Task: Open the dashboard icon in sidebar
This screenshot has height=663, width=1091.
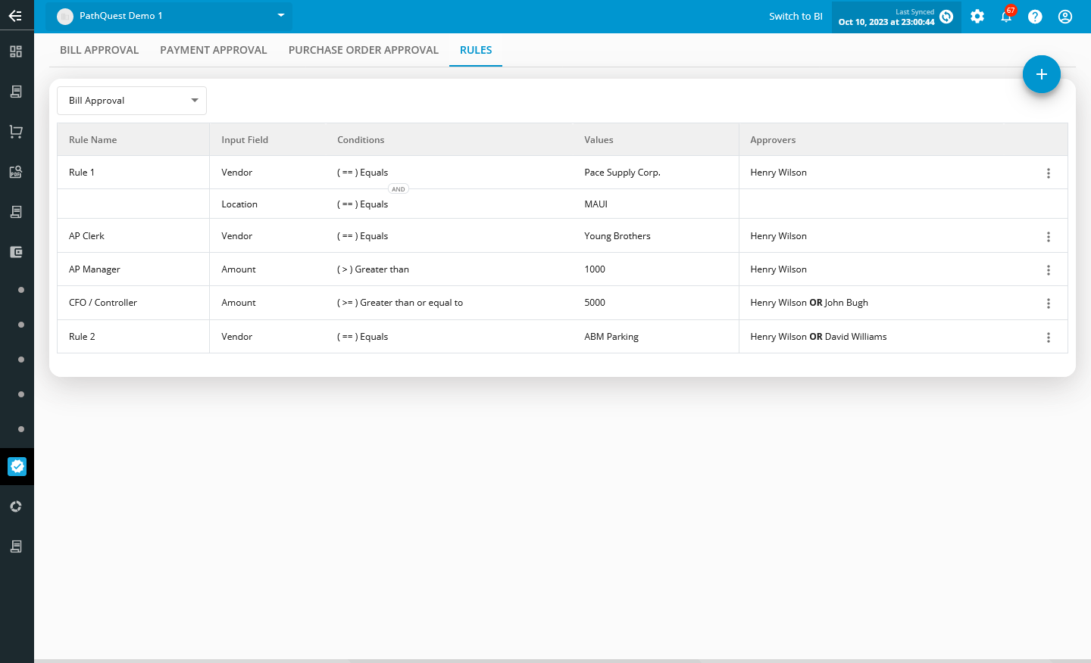Action: pos(16,51)
